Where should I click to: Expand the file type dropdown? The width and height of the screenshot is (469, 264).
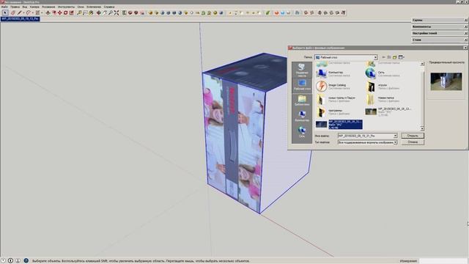395,142
